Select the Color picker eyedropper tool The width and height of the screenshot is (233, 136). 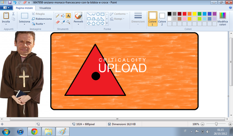click(x=63, y=22)
